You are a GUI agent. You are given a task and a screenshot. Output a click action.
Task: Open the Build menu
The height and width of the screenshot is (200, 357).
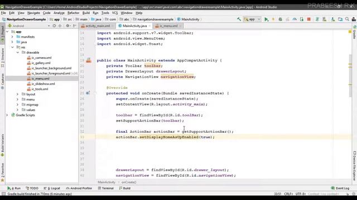86,13
